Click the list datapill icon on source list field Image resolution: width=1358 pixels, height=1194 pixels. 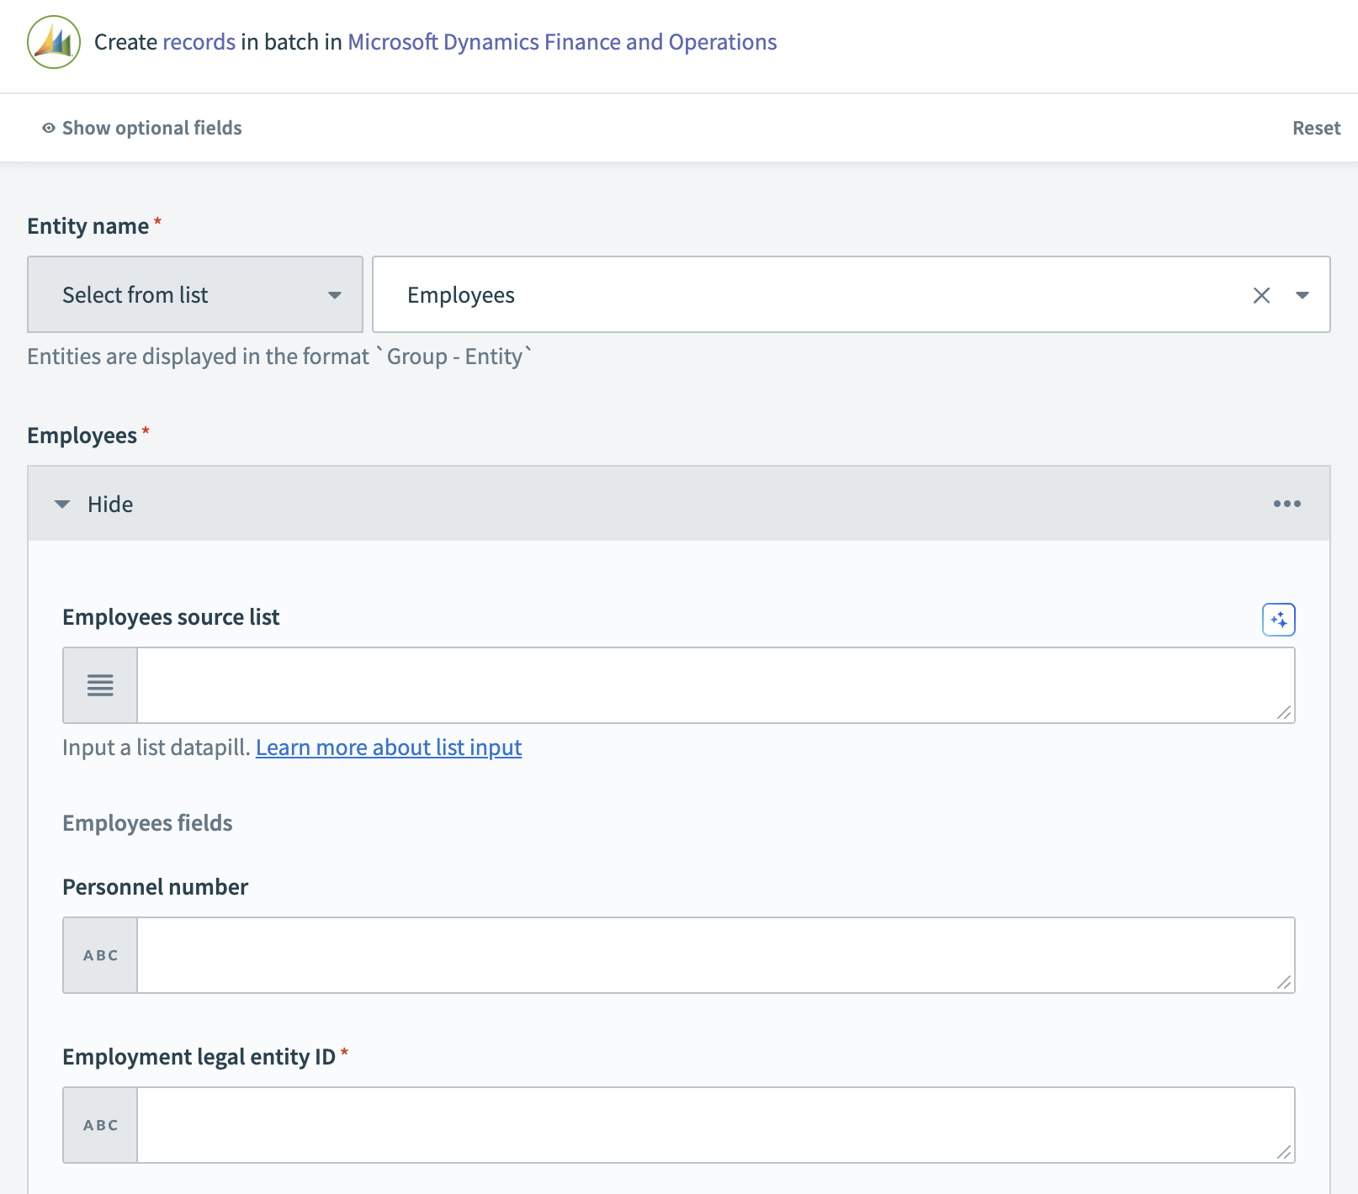click(x=99, y=685)
